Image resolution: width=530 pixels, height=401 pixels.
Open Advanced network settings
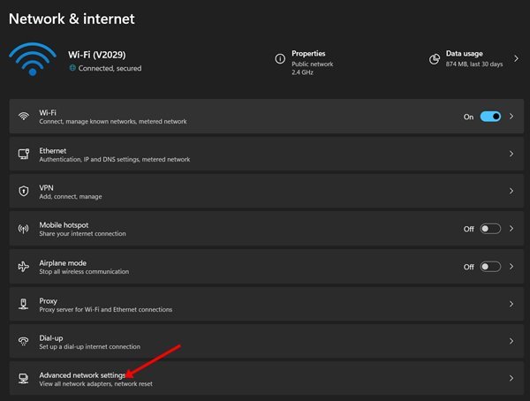point(267,378)
